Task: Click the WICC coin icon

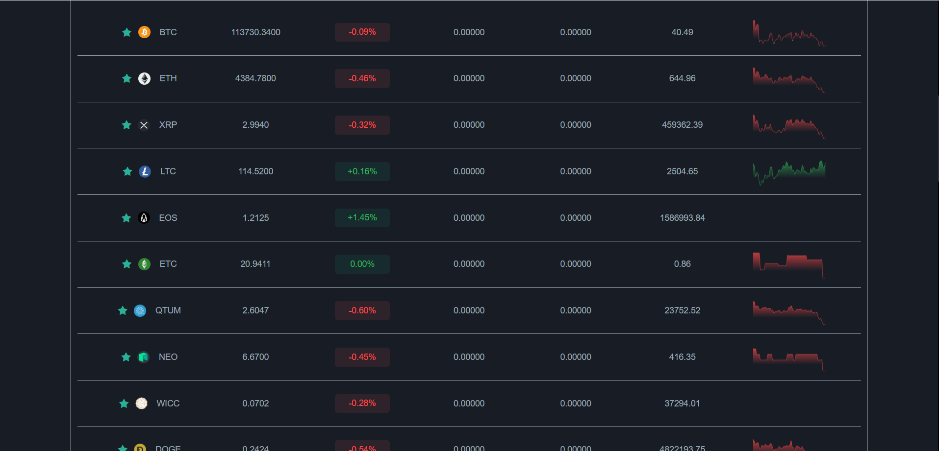Action: pyautogui.click(x=141, y=404)
